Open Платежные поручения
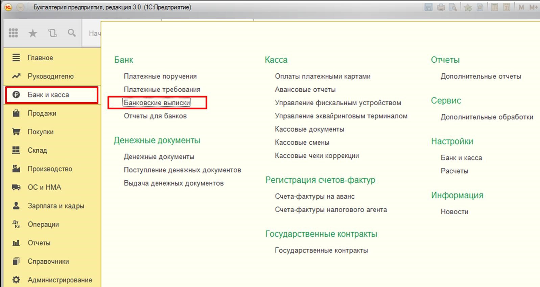 click(160, 76)
